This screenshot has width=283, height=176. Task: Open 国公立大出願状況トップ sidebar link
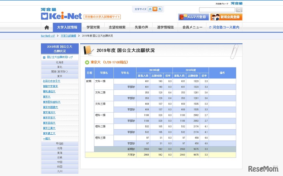coord(60,57)
